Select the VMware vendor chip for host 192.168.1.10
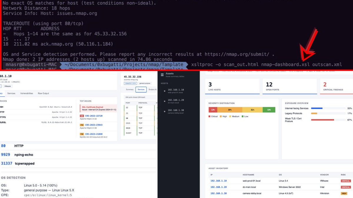Viewport: 353px width, 198px height. (8, 86)
